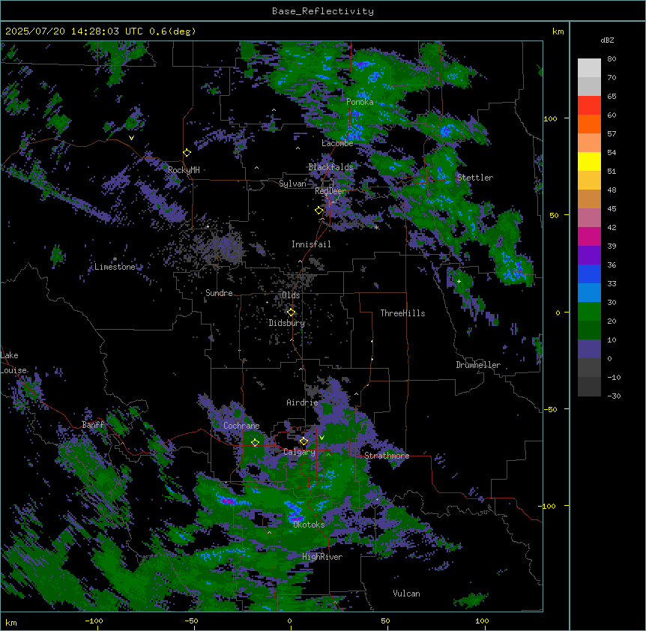This screenshot has width=646, height=631.
Task: Click the Base_Reflectivity title
Action: [323, 11]
